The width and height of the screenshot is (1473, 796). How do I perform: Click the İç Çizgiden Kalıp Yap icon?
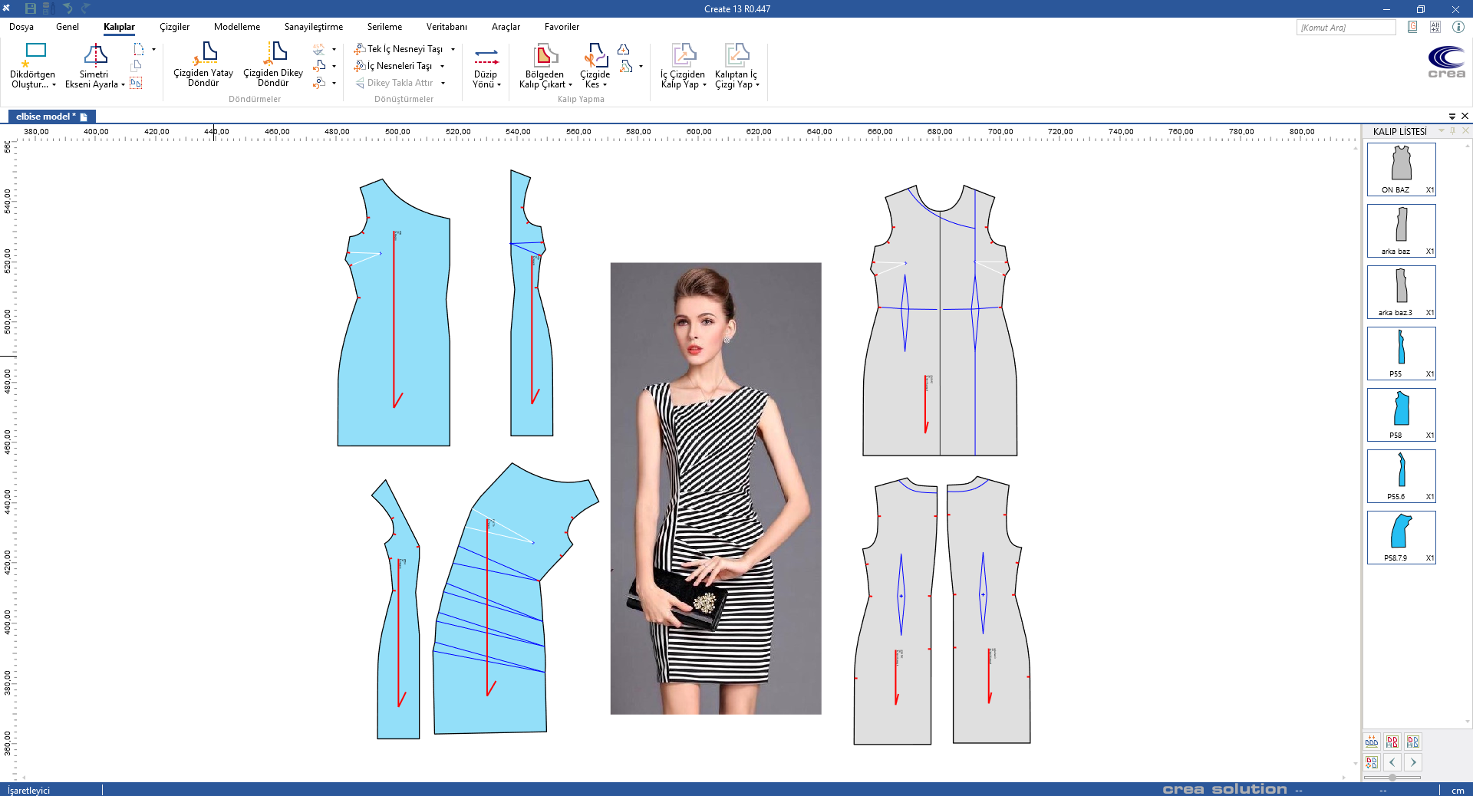click(683, 54)
